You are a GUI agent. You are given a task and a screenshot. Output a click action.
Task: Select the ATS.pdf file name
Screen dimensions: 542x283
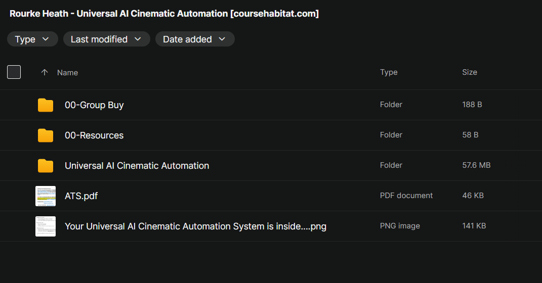(x=81, y=196)
